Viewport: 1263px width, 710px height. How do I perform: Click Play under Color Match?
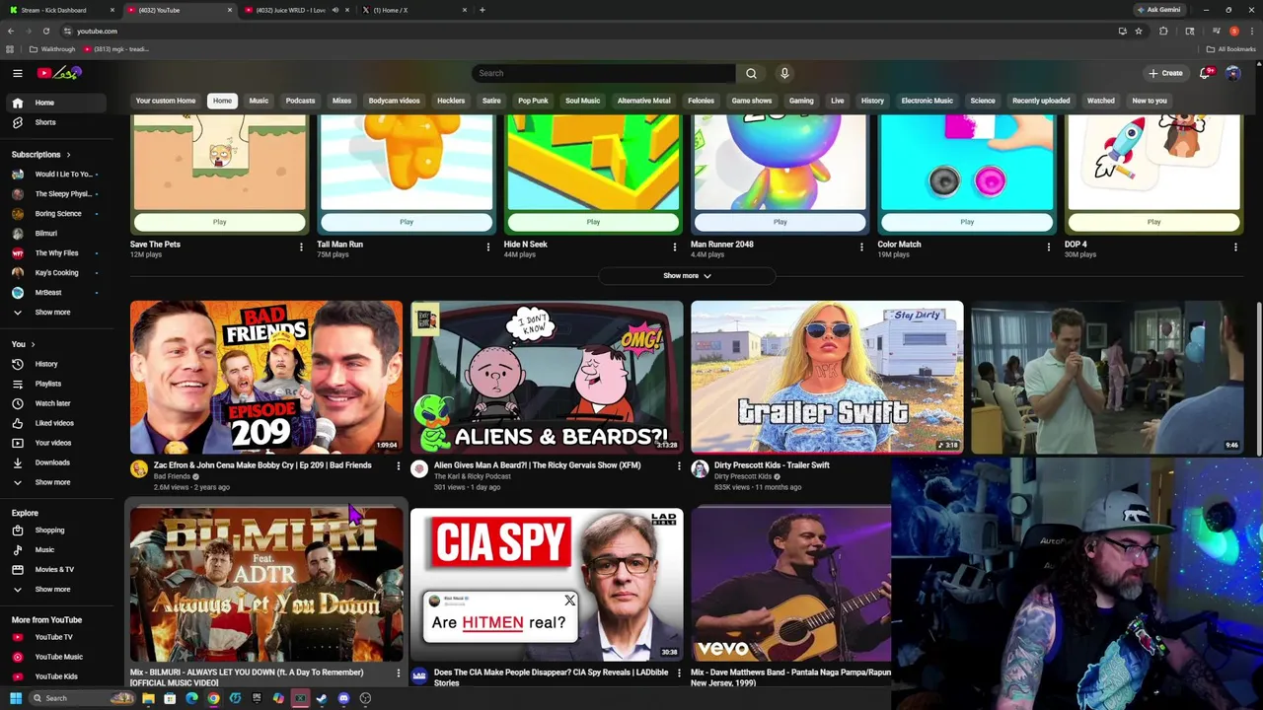[x=967, y=222]
